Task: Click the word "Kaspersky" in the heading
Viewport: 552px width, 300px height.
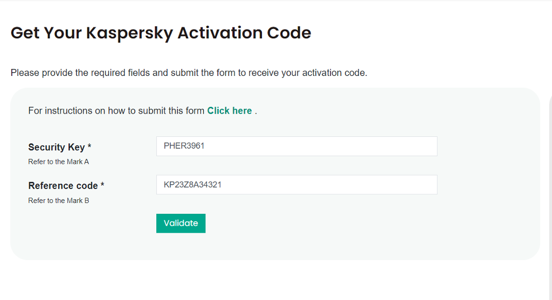Action: [x=129, y=33]
